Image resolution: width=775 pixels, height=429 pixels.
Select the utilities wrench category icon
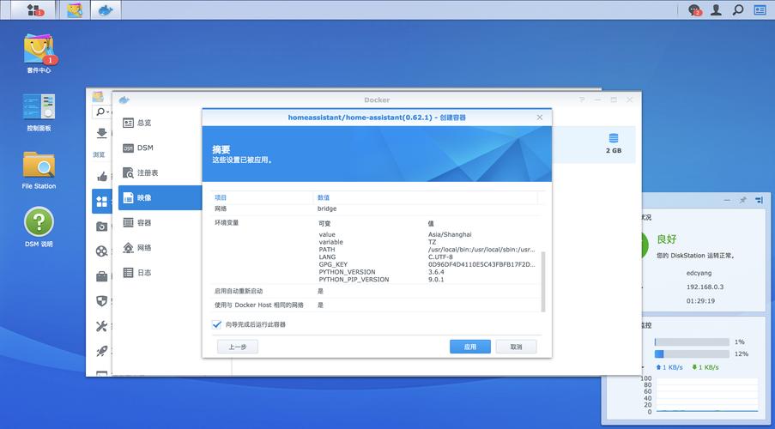click(102, 326)
